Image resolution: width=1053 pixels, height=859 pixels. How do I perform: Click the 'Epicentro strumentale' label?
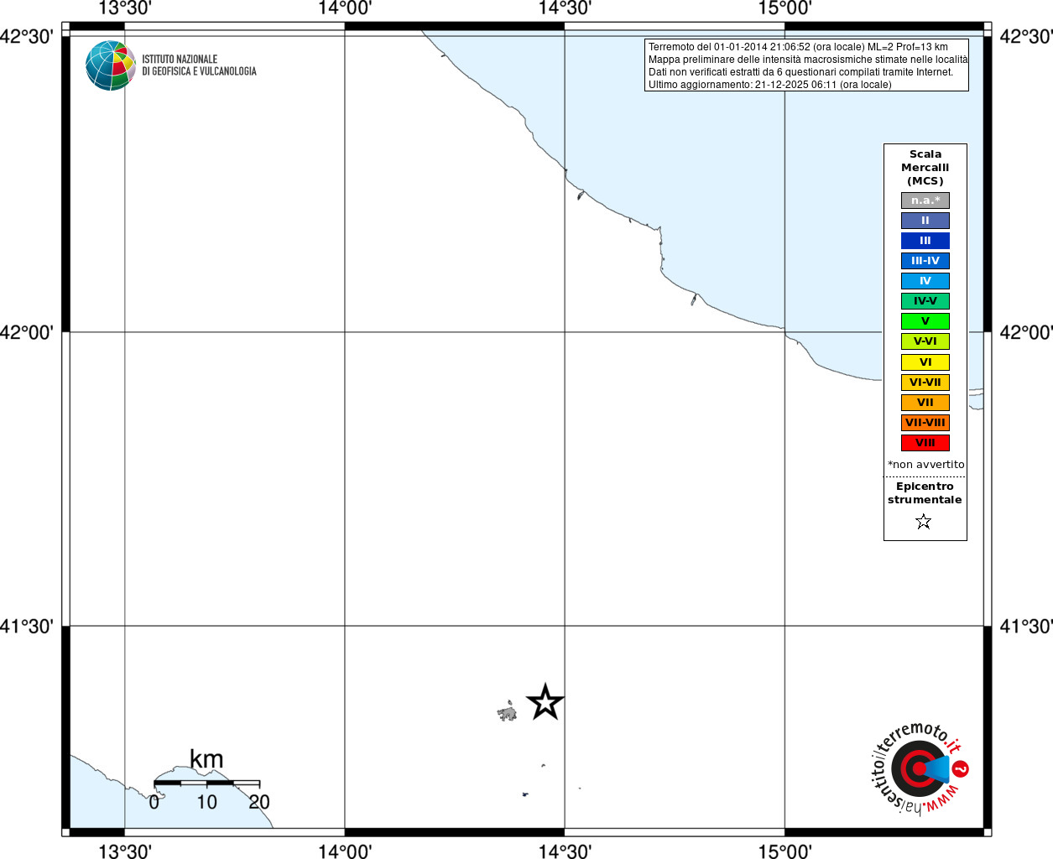925,493
